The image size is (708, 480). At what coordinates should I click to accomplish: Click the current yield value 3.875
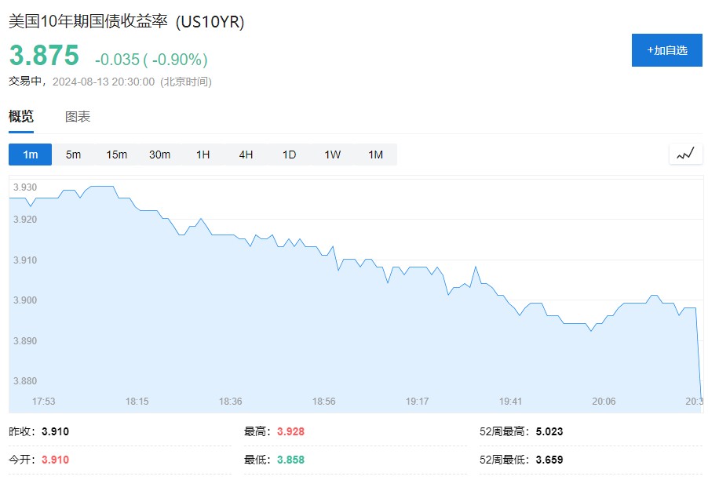pos(44,56)
